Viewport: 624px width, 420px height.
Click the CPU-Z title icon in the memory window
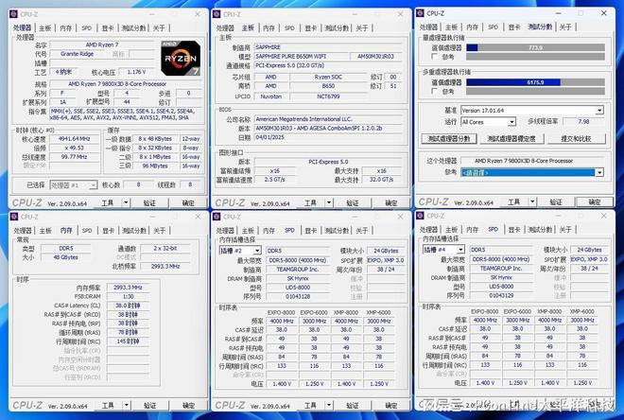coord(14,217)
